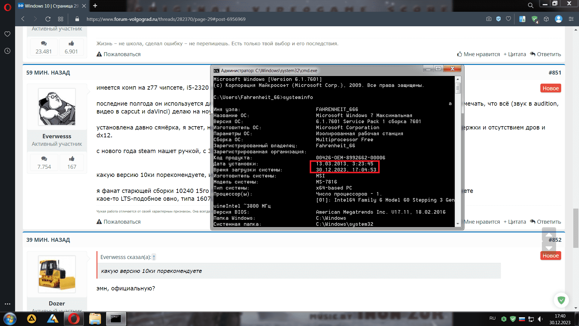Toggle the ad blocker shield in the address bar
579x326 pixels.
498,19
